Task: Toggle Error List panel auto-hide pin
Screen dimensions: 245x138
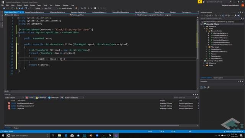Action: (195, 95)
